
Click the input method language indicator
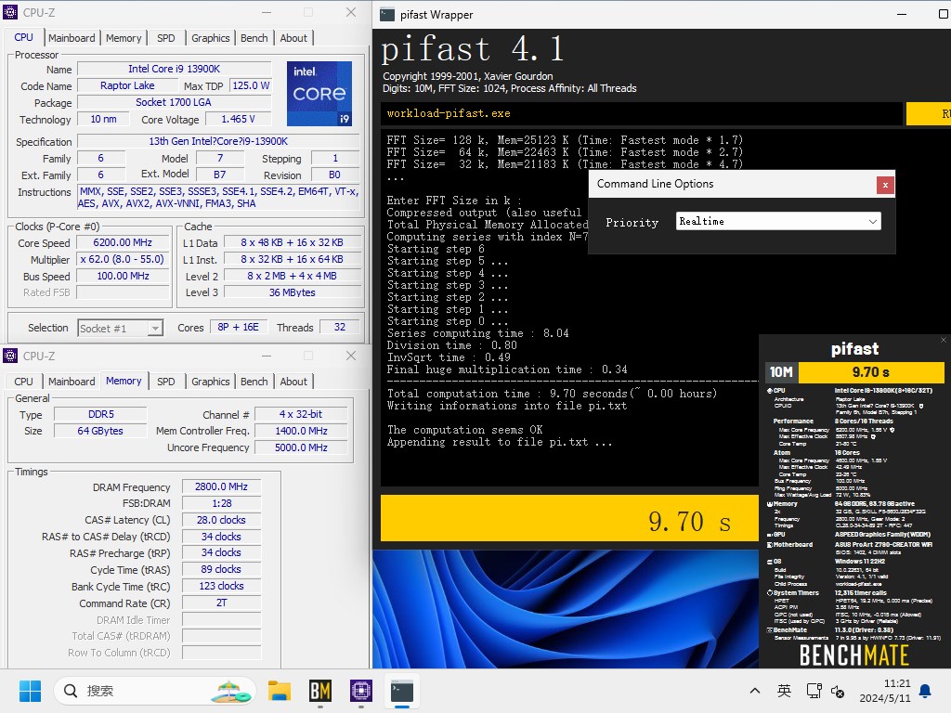(784, 691)
